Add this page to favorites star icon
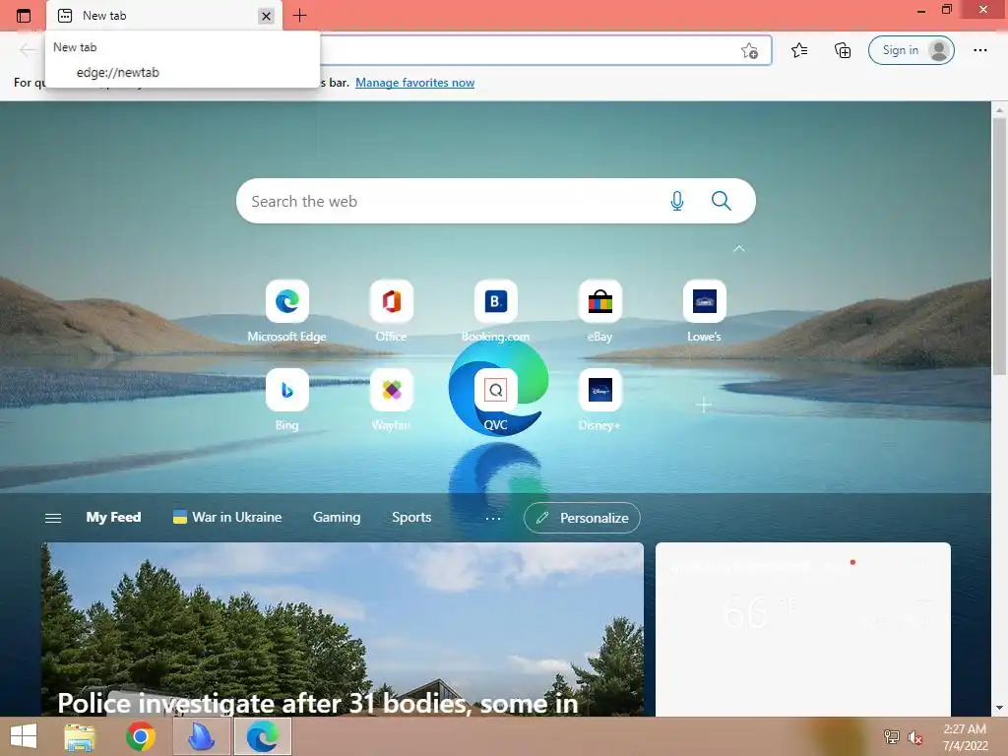Viewport: 1008px width, 756px height. (x=749, y=51)
